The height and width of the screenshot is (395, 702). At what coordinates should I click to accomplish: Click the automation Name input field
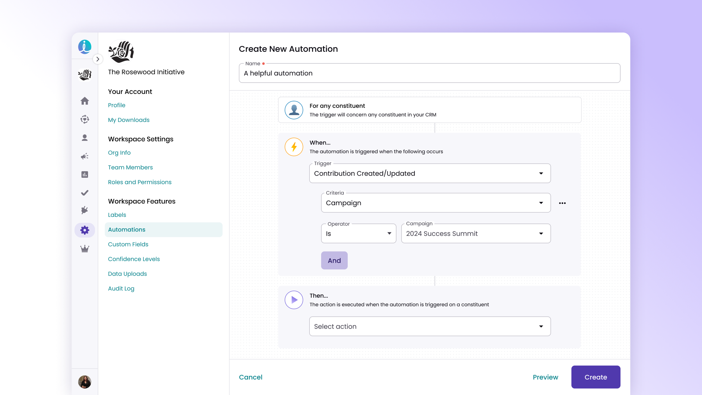429,73
